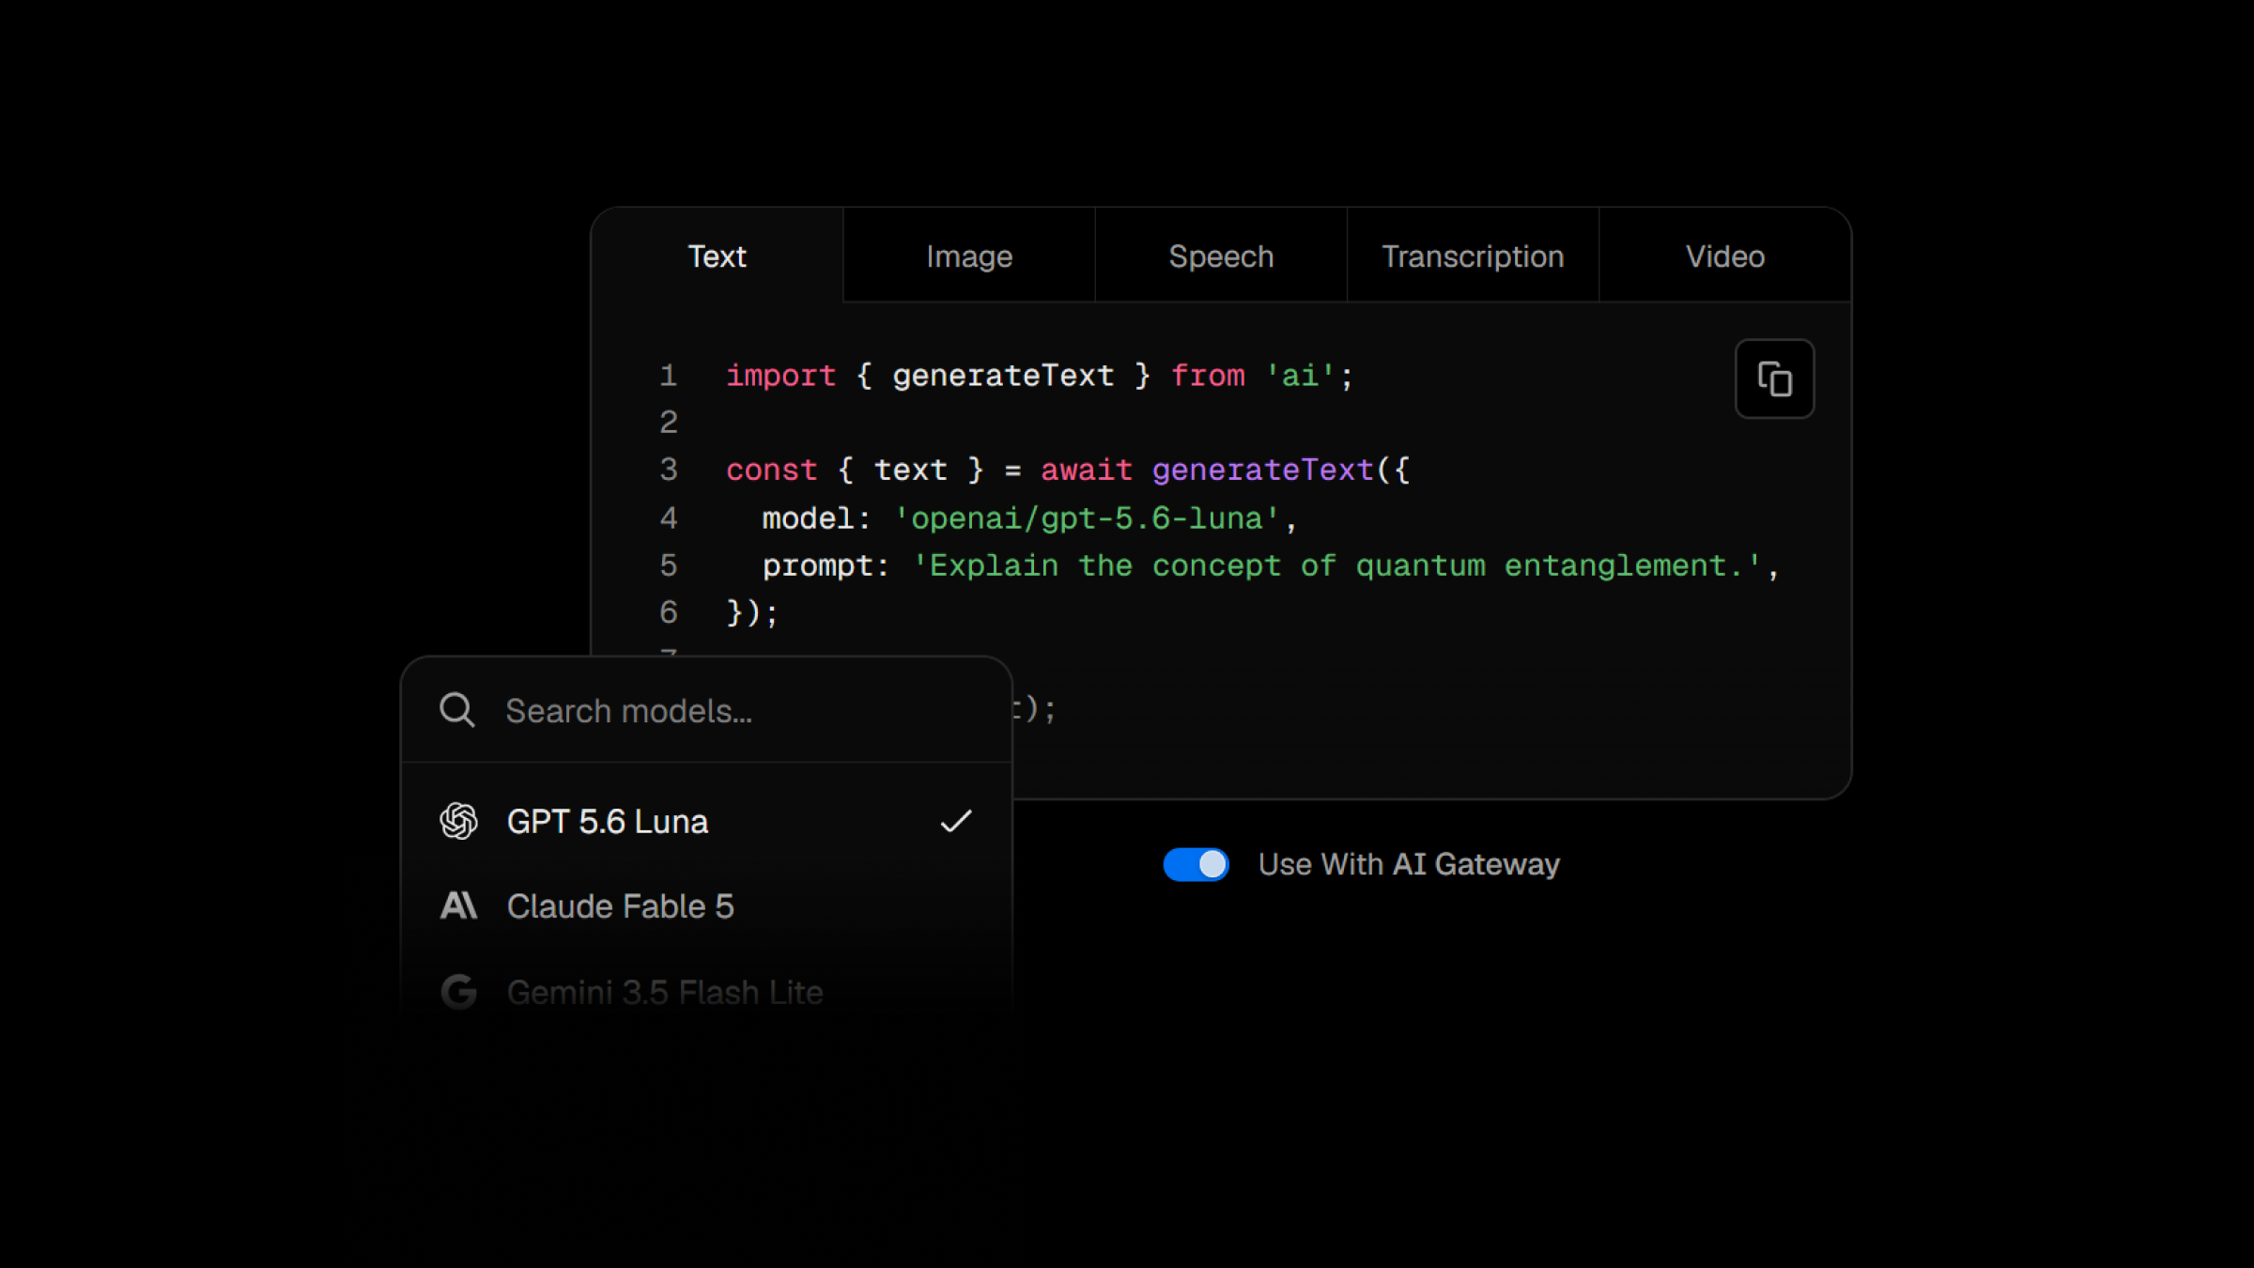Choose GPT 5.6 Luna from the model list
Screen dimensions: 2254x1268
[x=706, y=821]
